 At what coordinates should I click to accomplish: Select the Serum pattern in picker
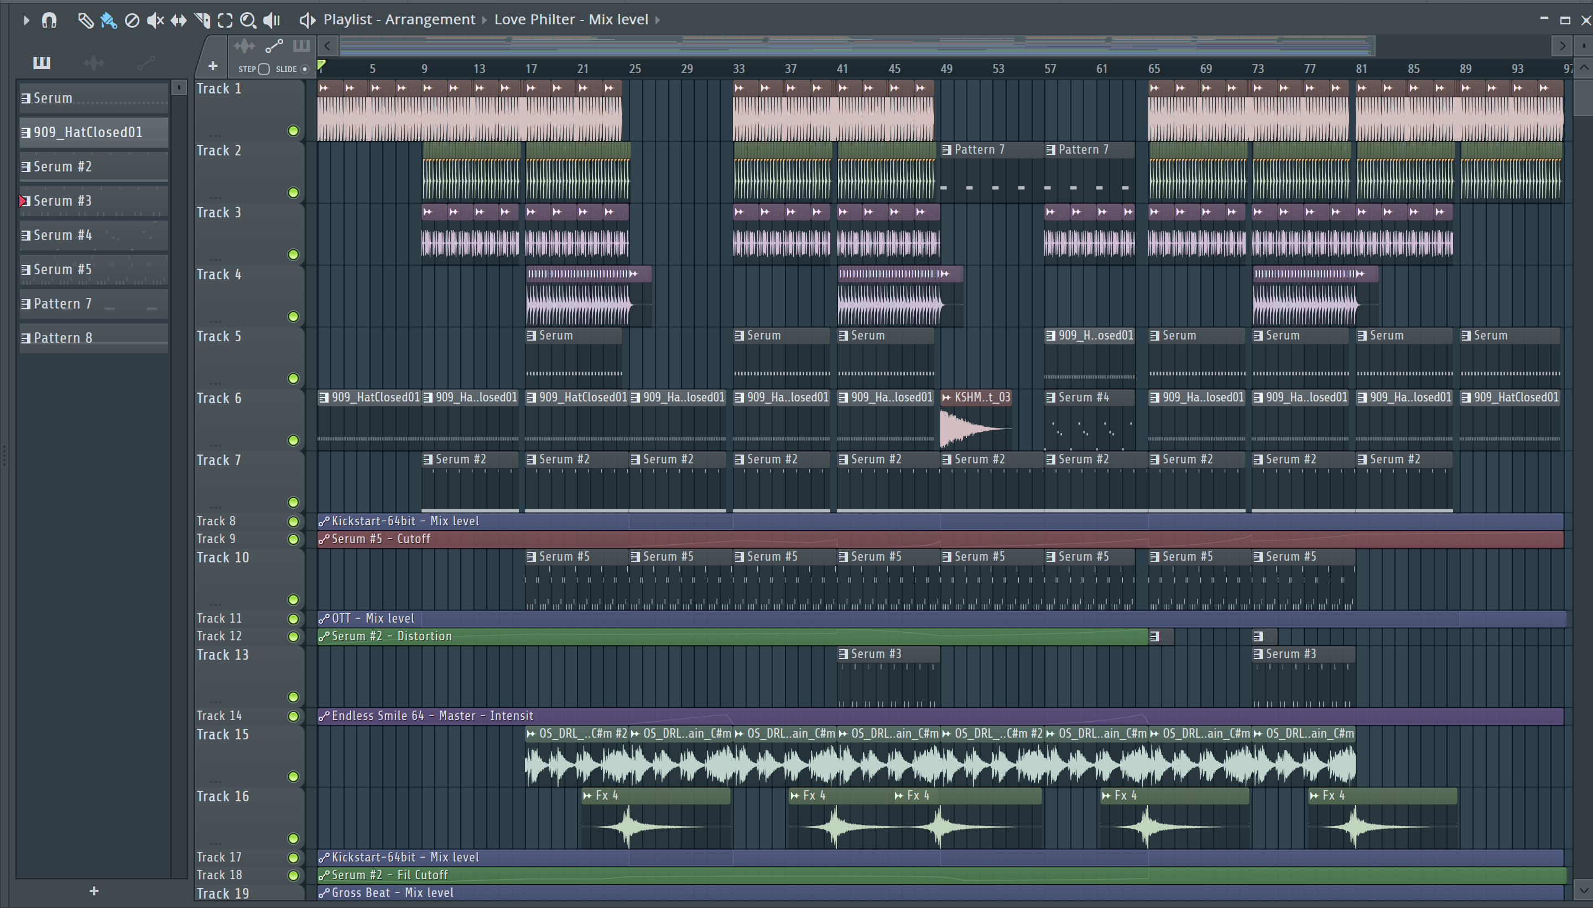point(93,98)
